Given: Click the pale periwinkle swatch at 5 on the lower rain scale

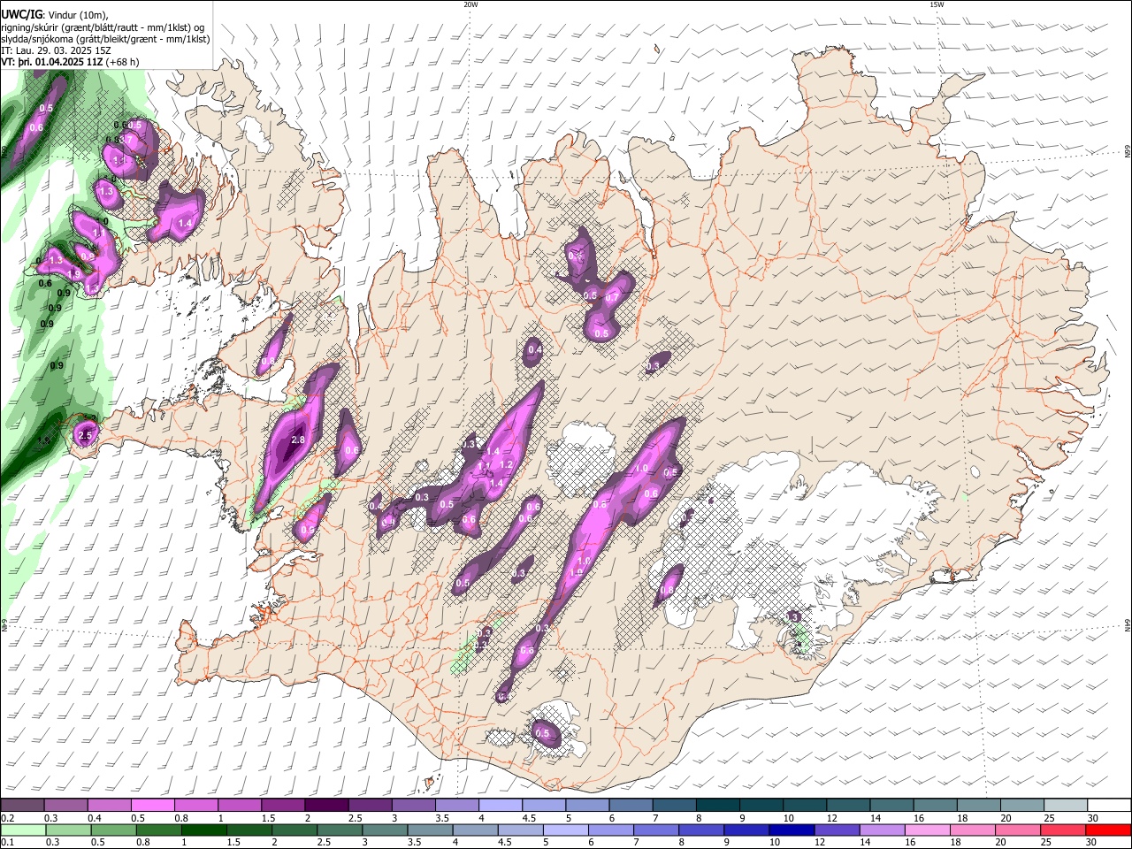Looking at the screenshot, I should 566,830.
